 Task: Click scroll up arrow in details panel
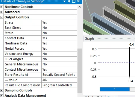click(79, 7)
